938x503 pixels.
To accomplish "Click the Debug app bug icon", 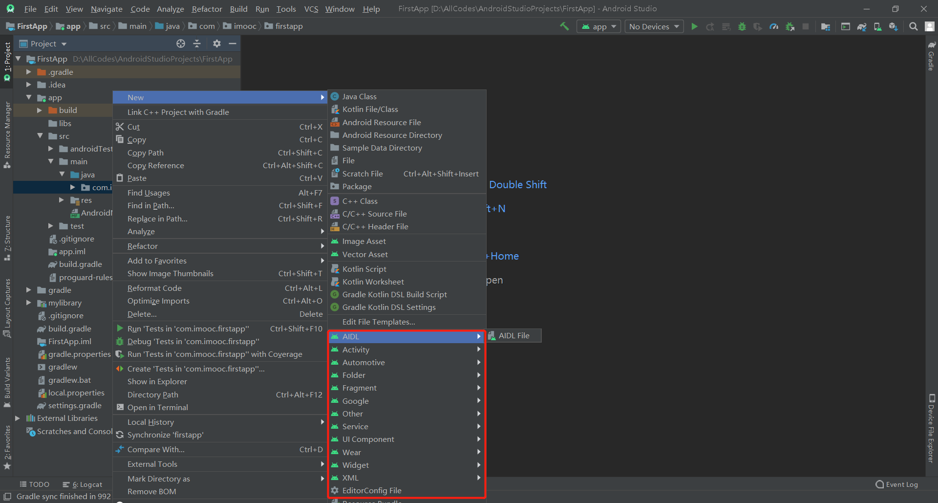I will pos(742,26).
